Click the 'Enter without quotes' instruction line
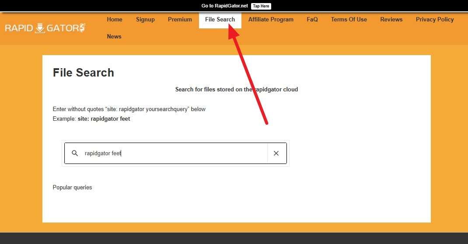This screenshot has width=468, height=244. 129,109
